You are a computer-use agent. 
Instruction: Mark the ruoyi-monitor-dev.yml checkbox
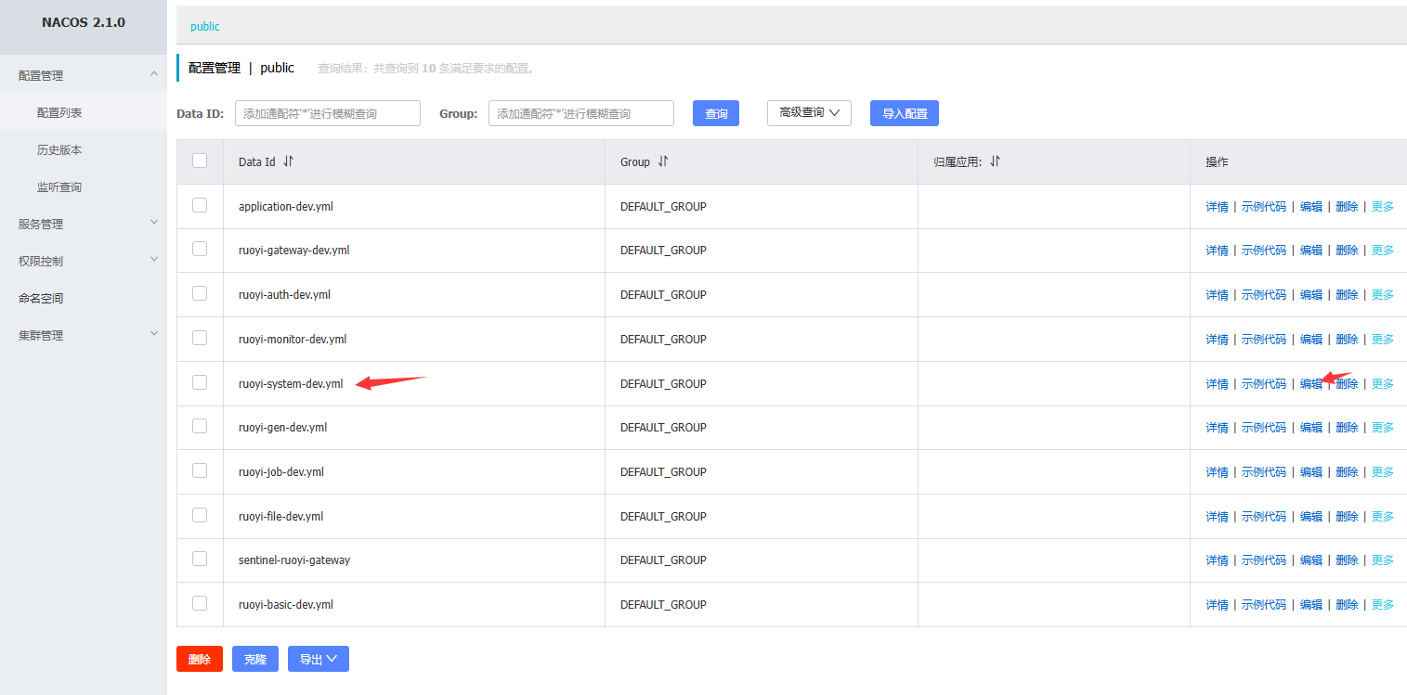point(200,338)
